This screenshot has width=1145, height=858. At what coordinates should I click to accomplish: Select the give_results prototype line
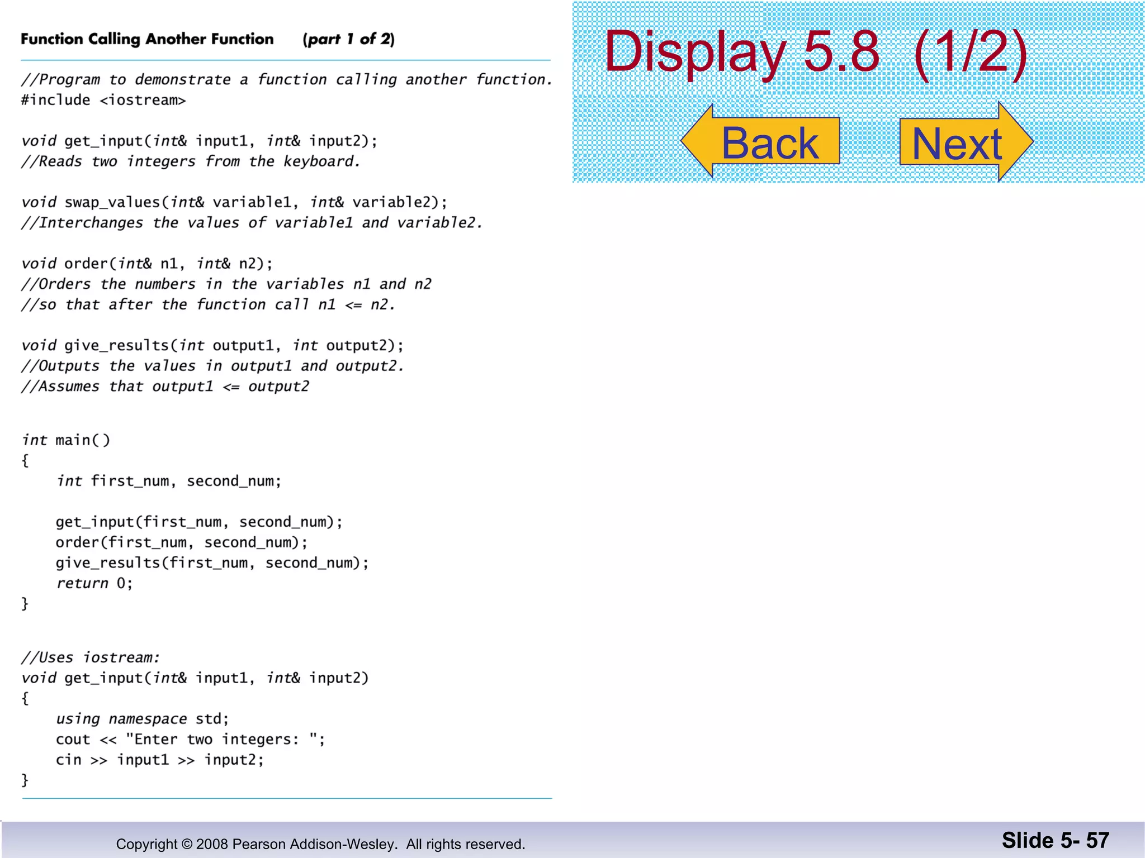pos(212,346)
